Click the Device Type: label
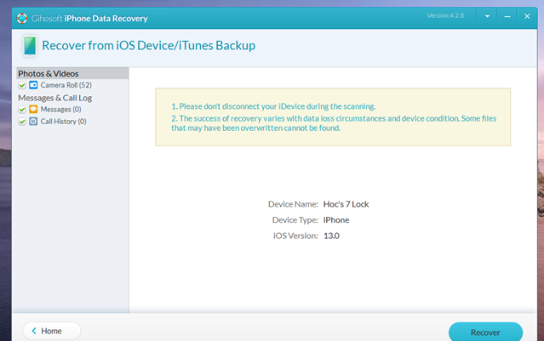The height and width of the screenshot is (341, 544). (x=295, y=220)
